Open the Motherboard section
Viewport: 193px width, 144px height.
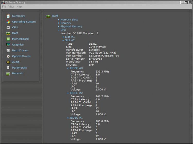[20, 39]
